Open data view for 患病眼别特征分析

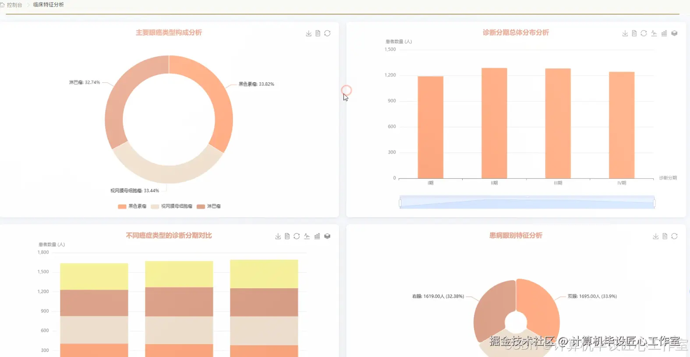coord(665,236)
